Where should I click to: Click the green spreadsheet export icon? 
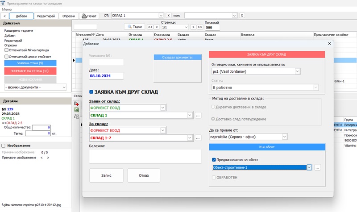[x=76, y=110]
